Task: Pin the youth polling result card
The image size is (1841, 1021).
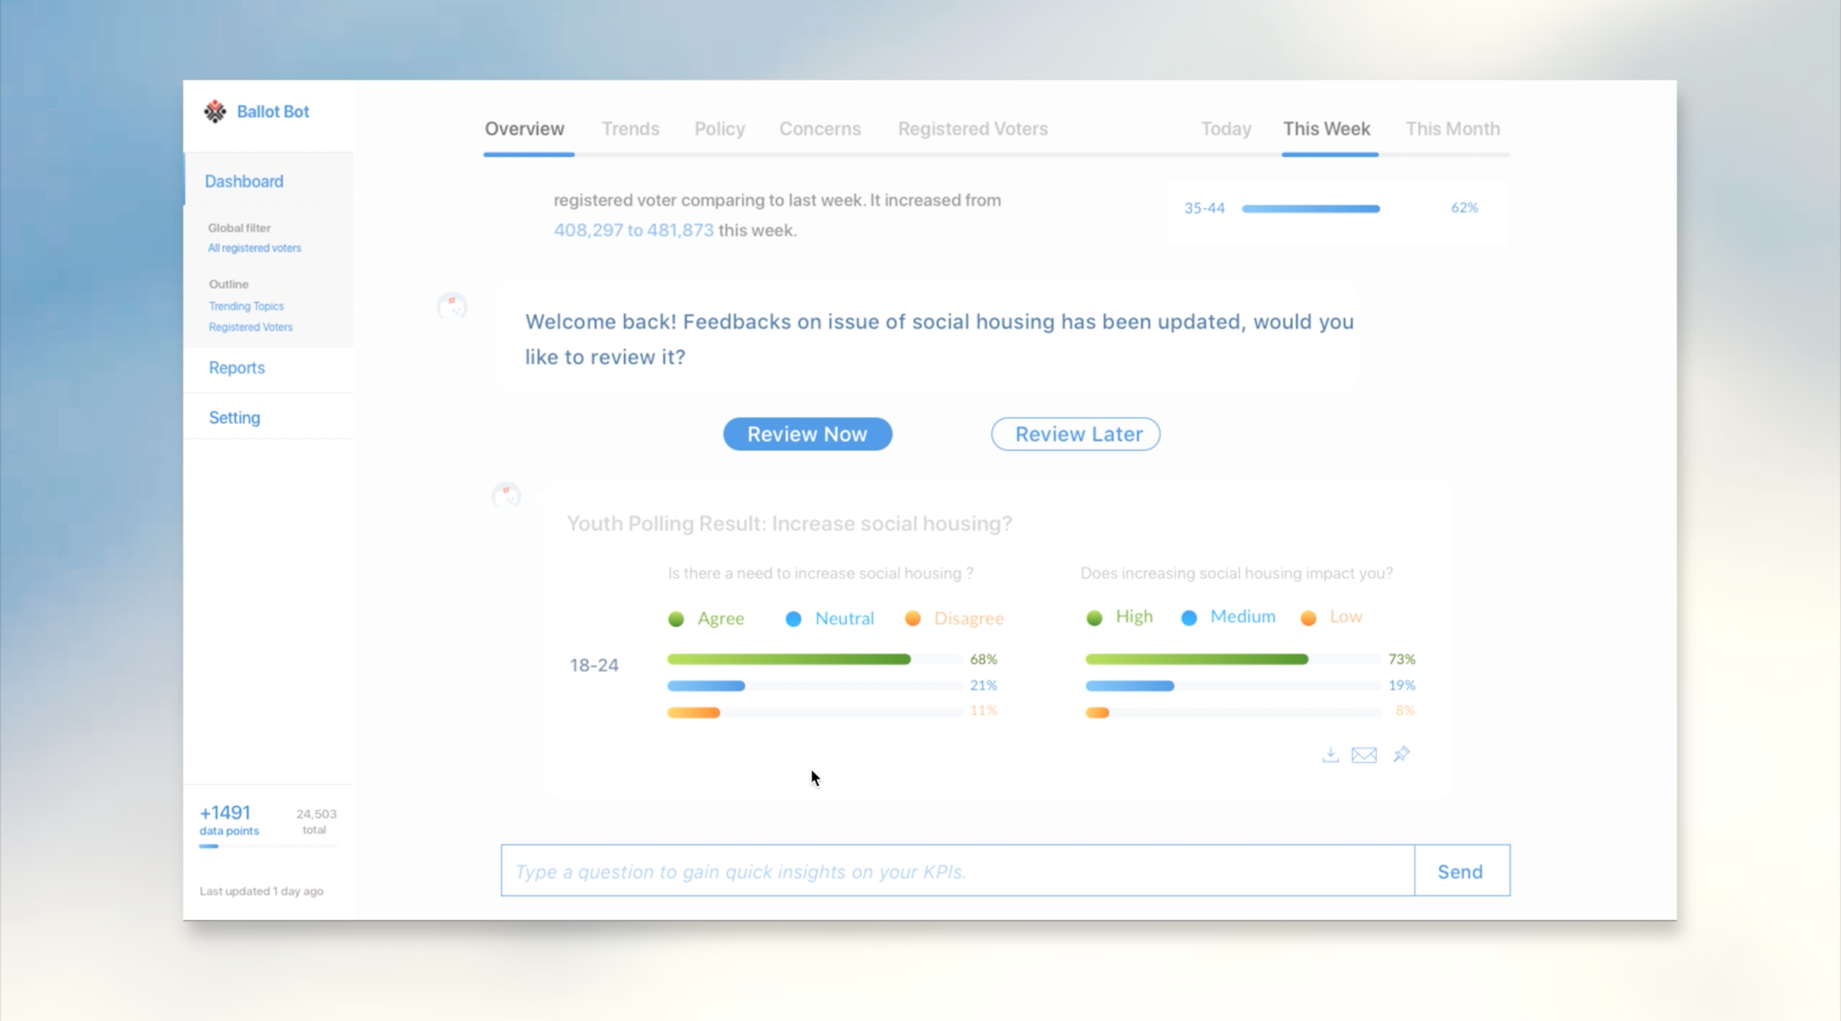Action: [1402, 754]
